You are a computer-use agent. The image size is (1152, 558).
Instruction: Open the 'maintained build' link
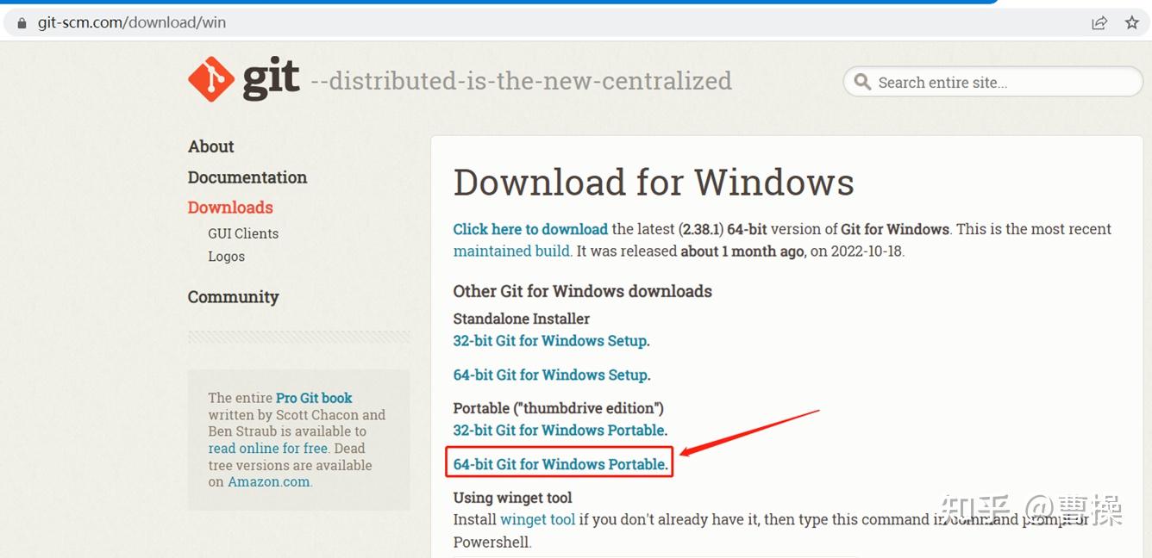click(x=511, y=251)
